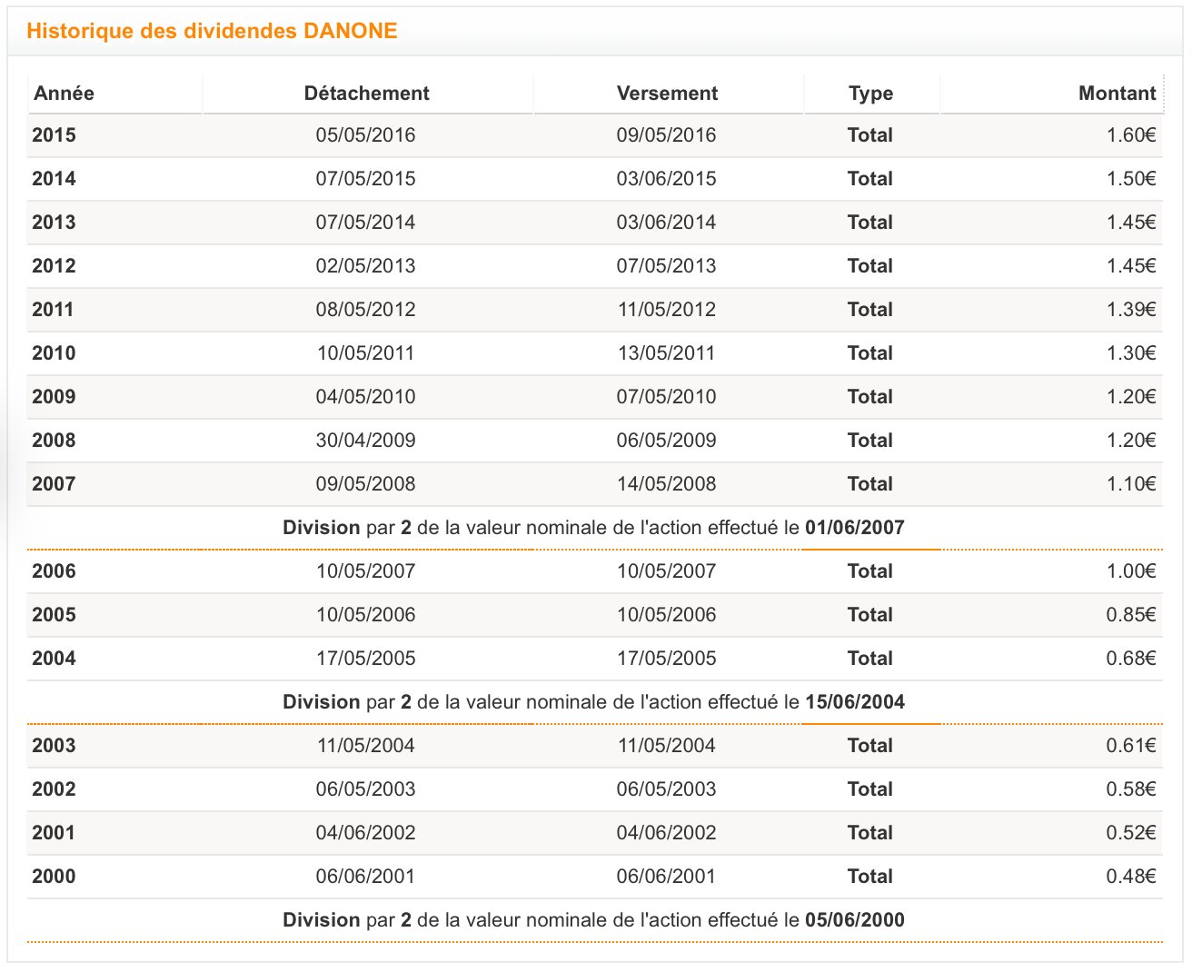Click the 05/06/2000 share division date
Screen dimensions: 1192x972
854,920
